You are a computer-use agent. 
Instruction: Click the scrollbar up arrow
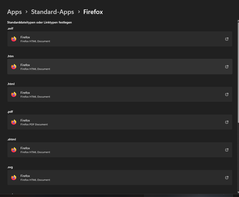(x=238, y=21)
